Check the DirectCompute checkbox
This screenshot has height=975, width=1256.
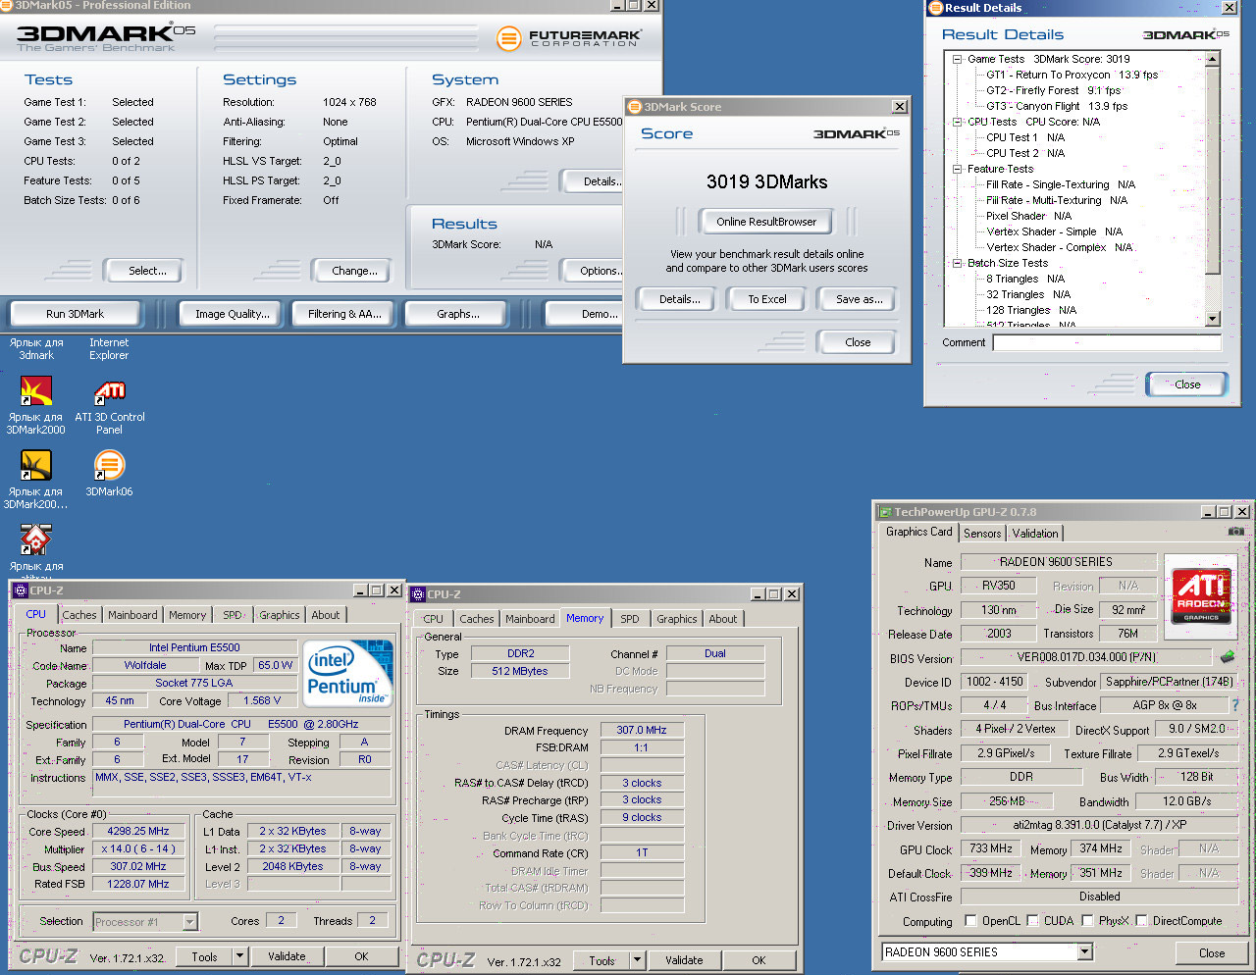(1141, 921)
